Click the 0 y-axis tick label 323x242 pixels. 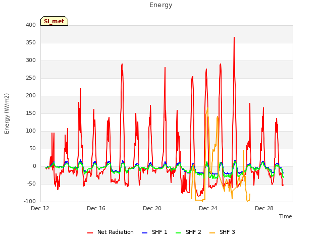[x=34, y=166]
